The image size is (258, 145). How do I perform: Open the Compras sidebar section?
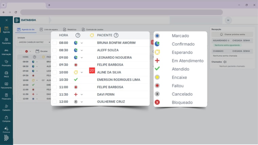point(6,119)
